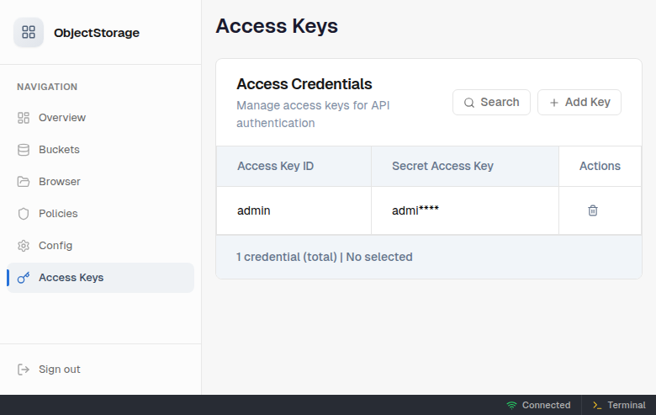Screen dimensions: 656x415
Task: Open the Overview page
Action: pos(62,118)
